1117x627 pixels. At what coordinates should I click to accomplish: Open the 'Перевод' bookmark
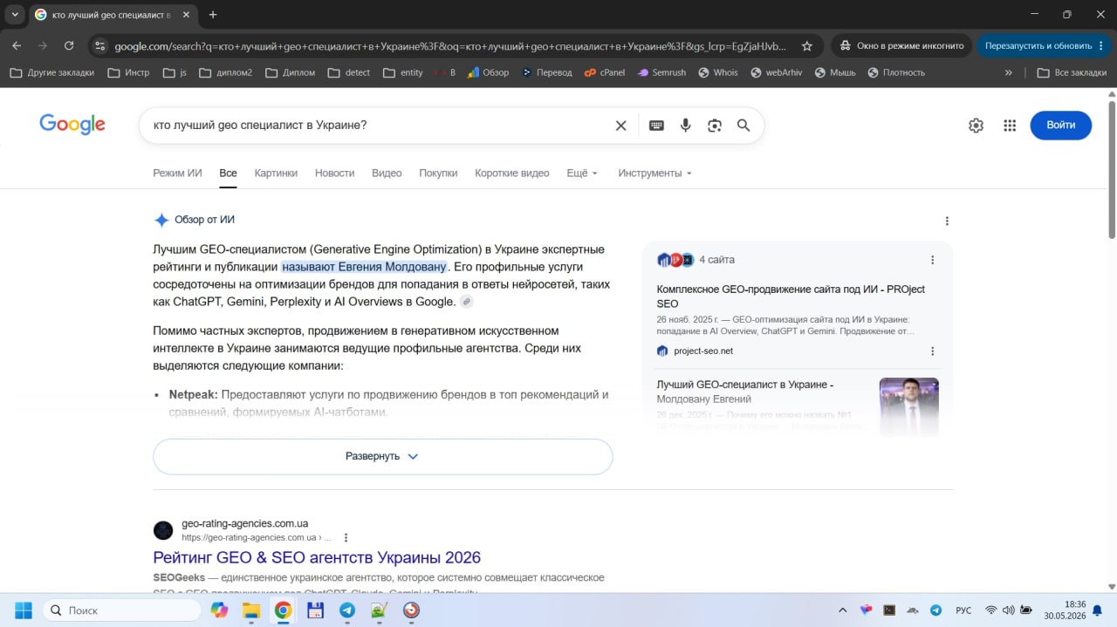tap(546, 72)
